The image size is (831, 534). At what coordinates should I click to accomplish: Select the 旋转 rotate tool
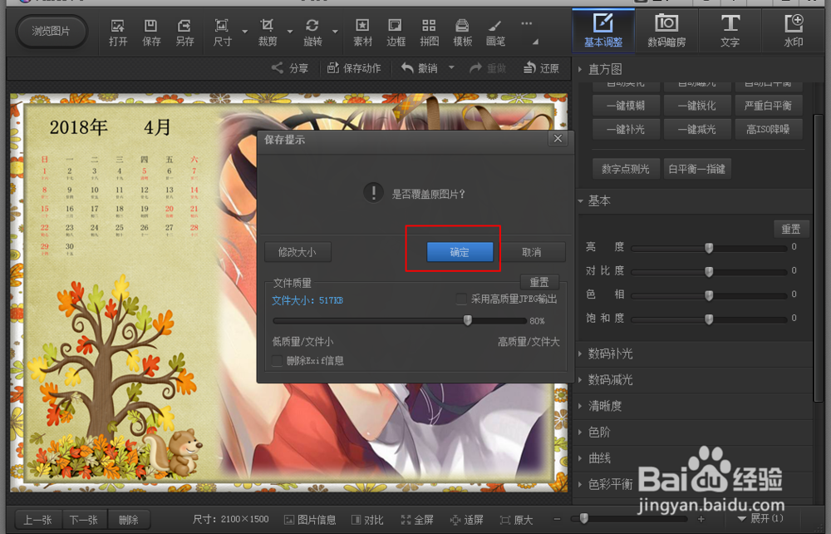(x=312, y=32)
